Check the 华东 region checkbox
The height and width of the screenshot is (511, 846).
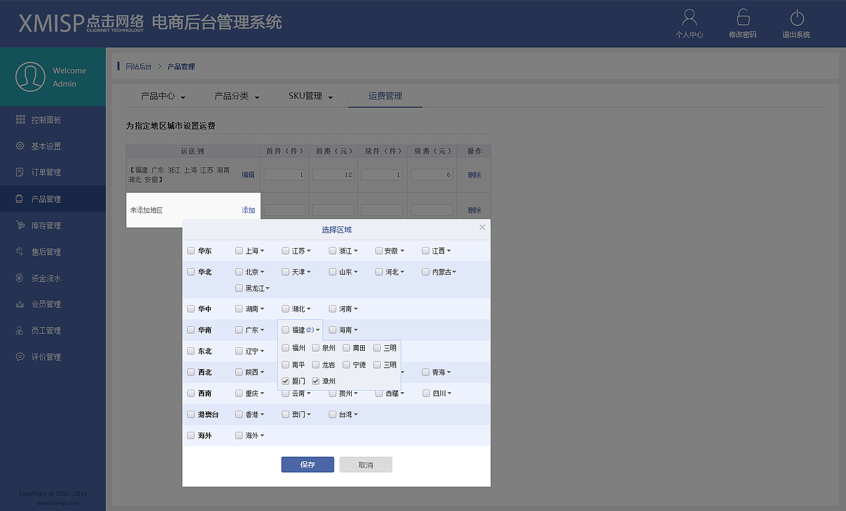[x=191, y=250]
